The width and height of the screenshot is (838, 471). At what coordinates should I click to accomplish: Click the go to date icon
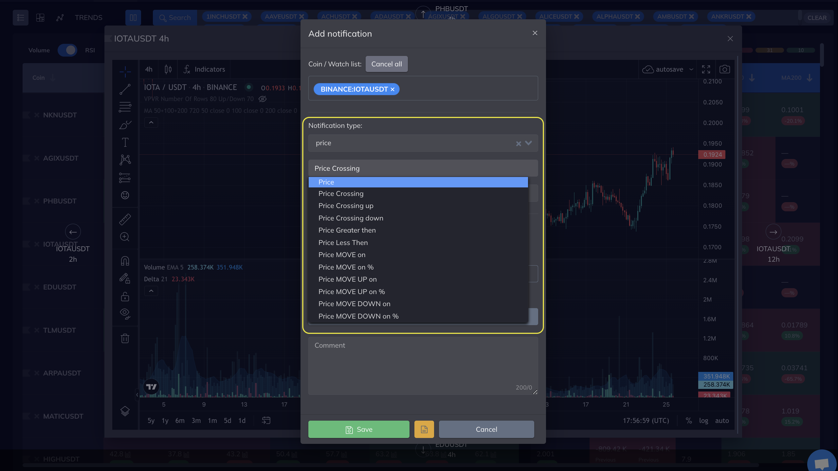tap(266, 421)
